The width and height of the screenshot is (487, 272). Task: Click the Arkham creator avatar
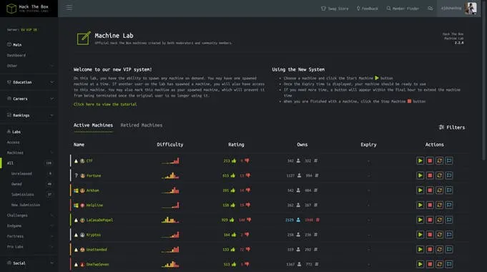point(82,190)
